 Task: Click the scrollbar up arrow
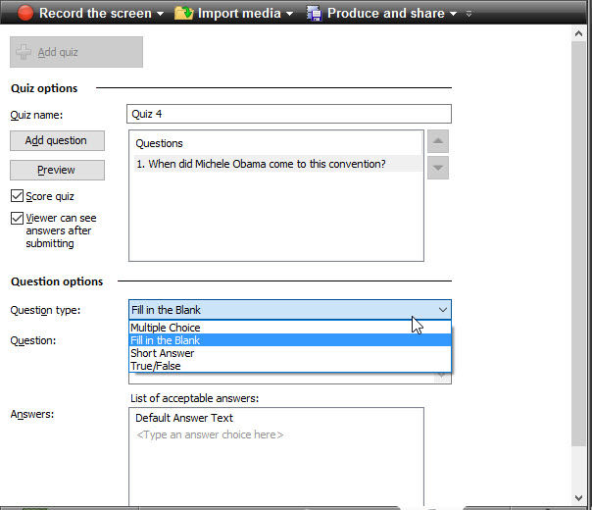578,33
